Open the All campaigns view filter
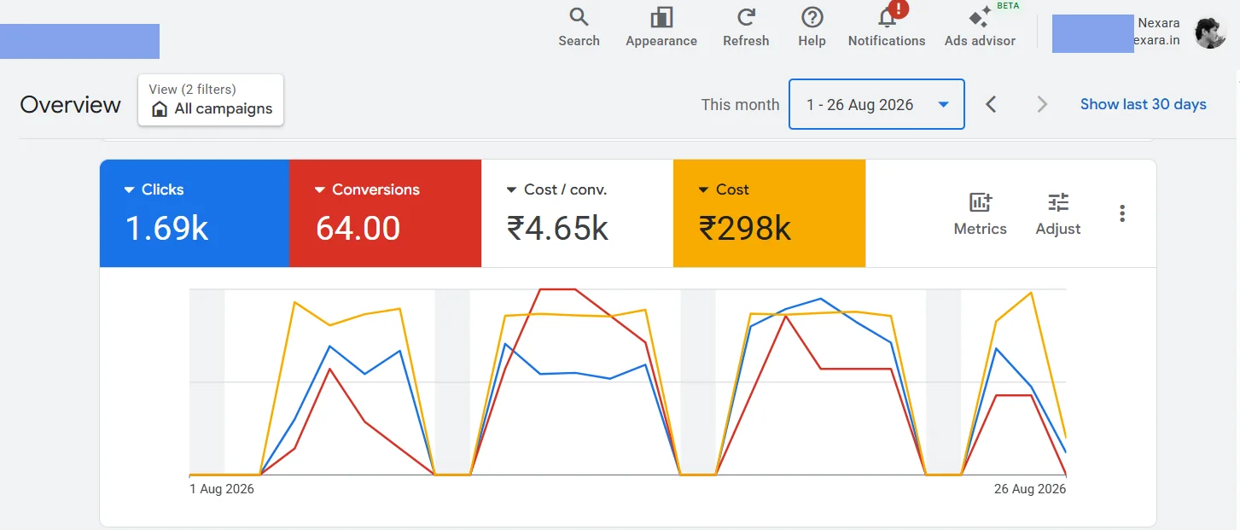The image size is (1240, 530). 211,100
